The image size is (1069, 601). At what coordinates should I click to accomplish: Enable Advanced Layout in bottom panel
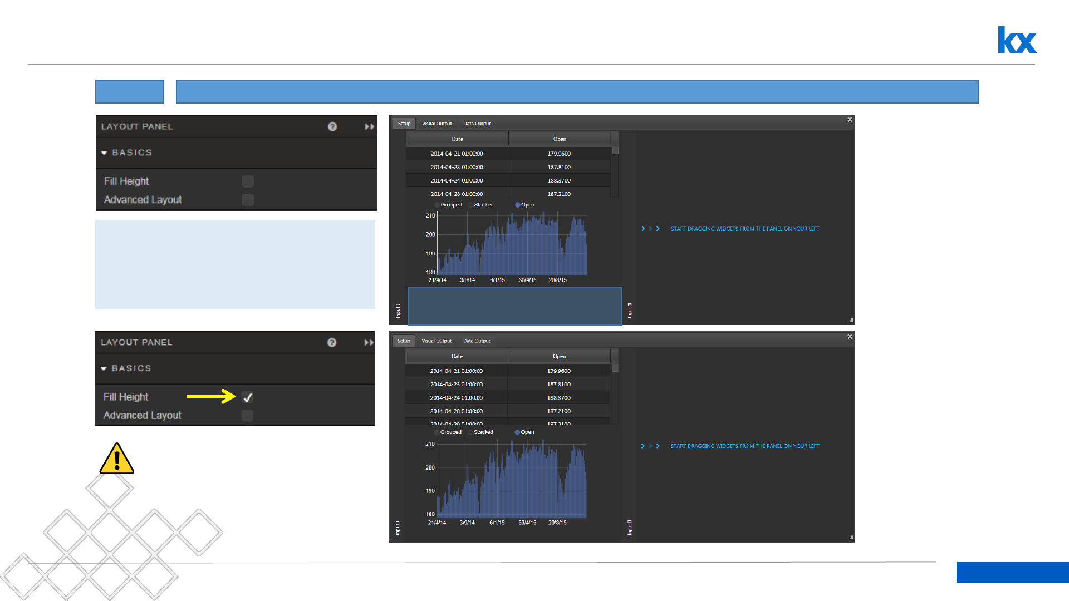pyautogui.click(x=247, y=416)
